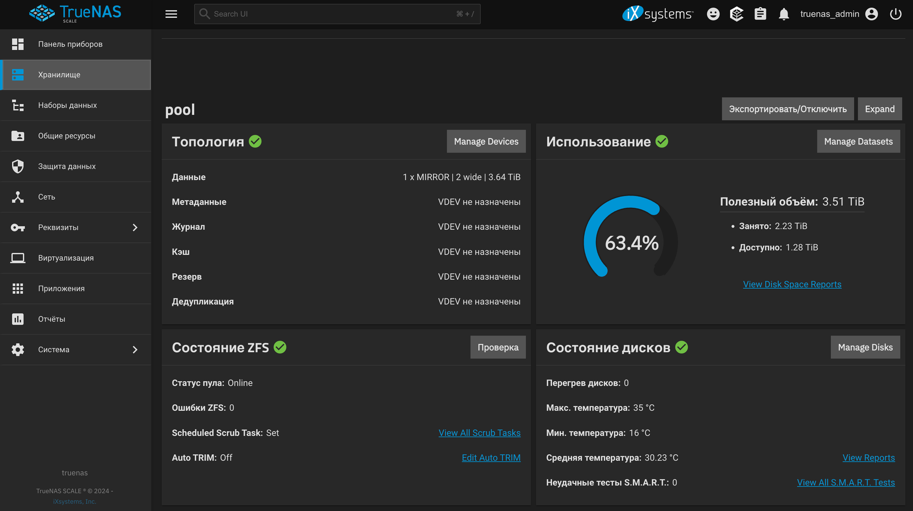Click the Реквизиты key icon

pos(18,228)
